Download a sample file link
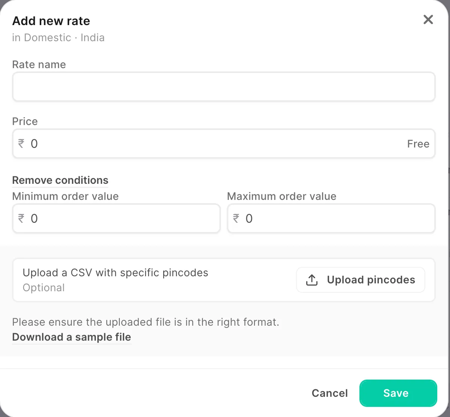 [x=72, y=337]
